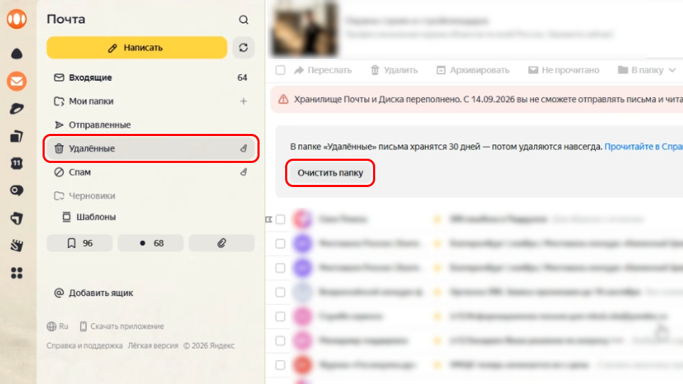This screenshot has width=683, height=384.
Task: Open the Ru language selector
Action: click(57, 326)
